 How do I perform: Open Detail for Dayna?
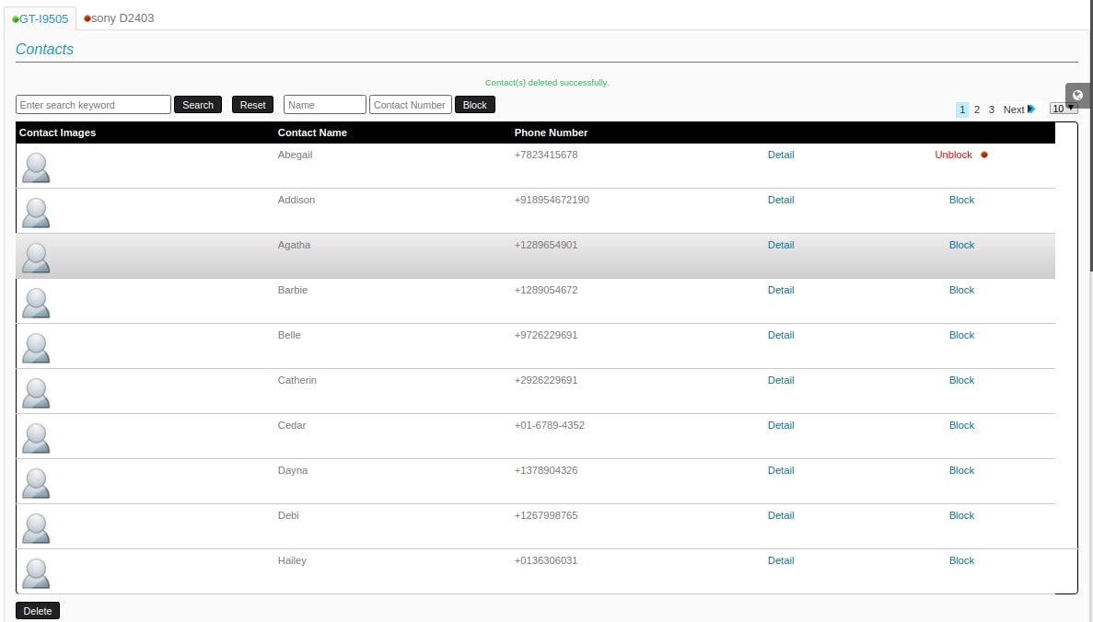[x=781, y=470]
